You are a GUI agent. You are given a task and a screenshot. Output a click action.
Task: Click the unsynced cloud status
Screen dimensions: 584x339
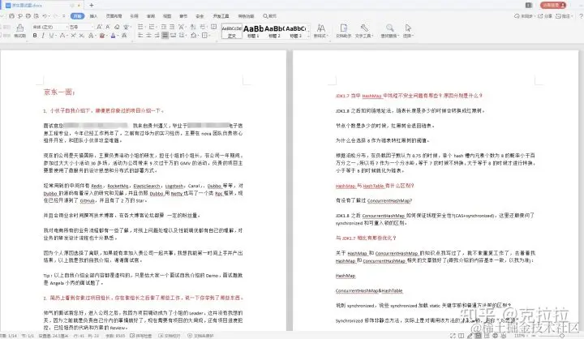524,16
